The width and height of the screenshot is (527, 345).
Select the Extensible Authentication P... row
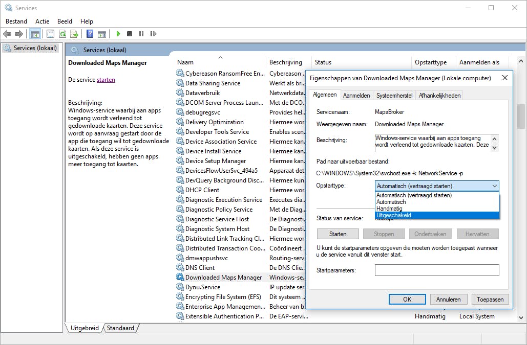220,316
